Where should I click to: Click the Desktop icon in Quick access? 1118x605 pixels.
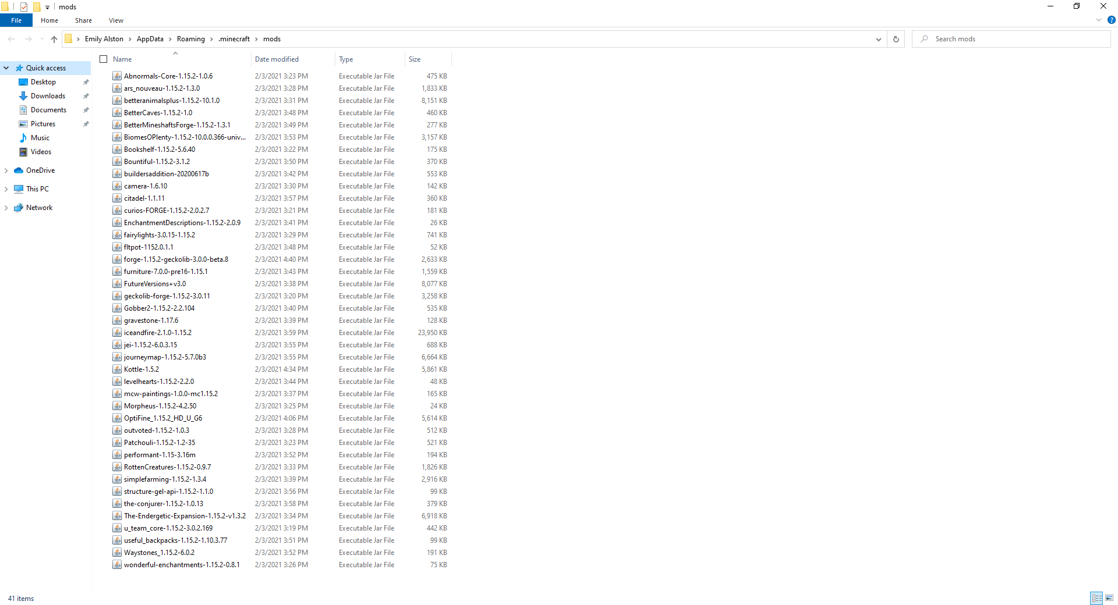point(23,82)
